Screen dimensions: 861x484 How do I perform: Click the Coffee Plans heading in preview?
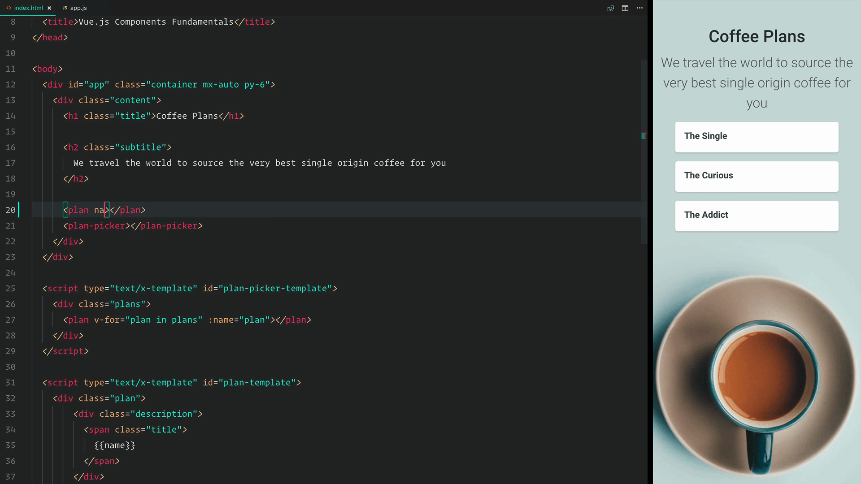757,36
